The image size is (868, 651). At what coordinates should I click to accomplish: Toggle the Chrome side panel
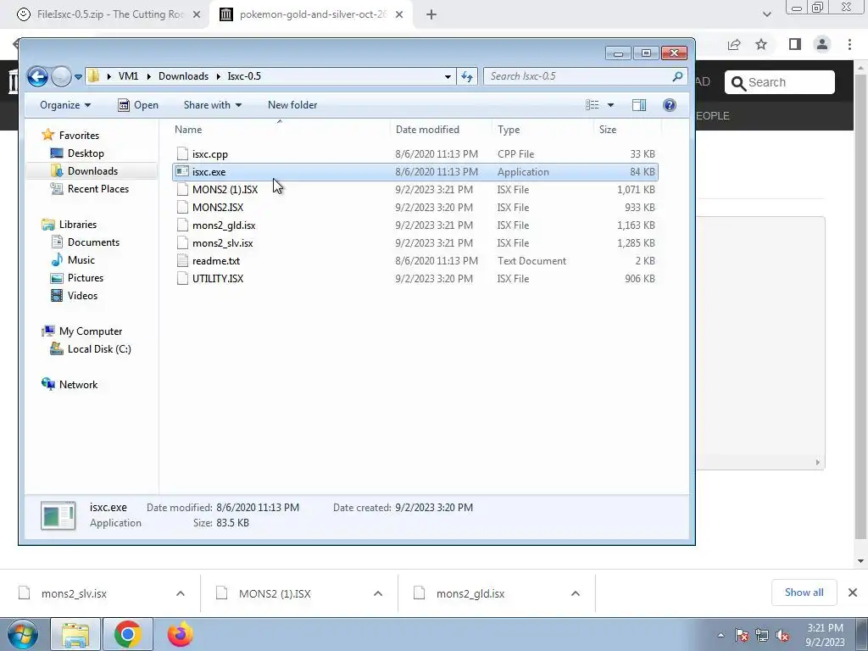[795, 44]
